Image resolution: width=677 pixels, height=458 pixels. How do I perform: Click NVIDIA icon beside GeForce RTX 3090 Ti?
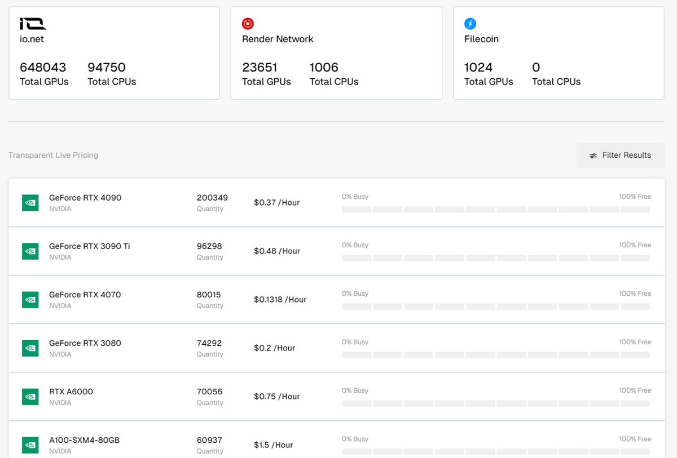(30, 251)
